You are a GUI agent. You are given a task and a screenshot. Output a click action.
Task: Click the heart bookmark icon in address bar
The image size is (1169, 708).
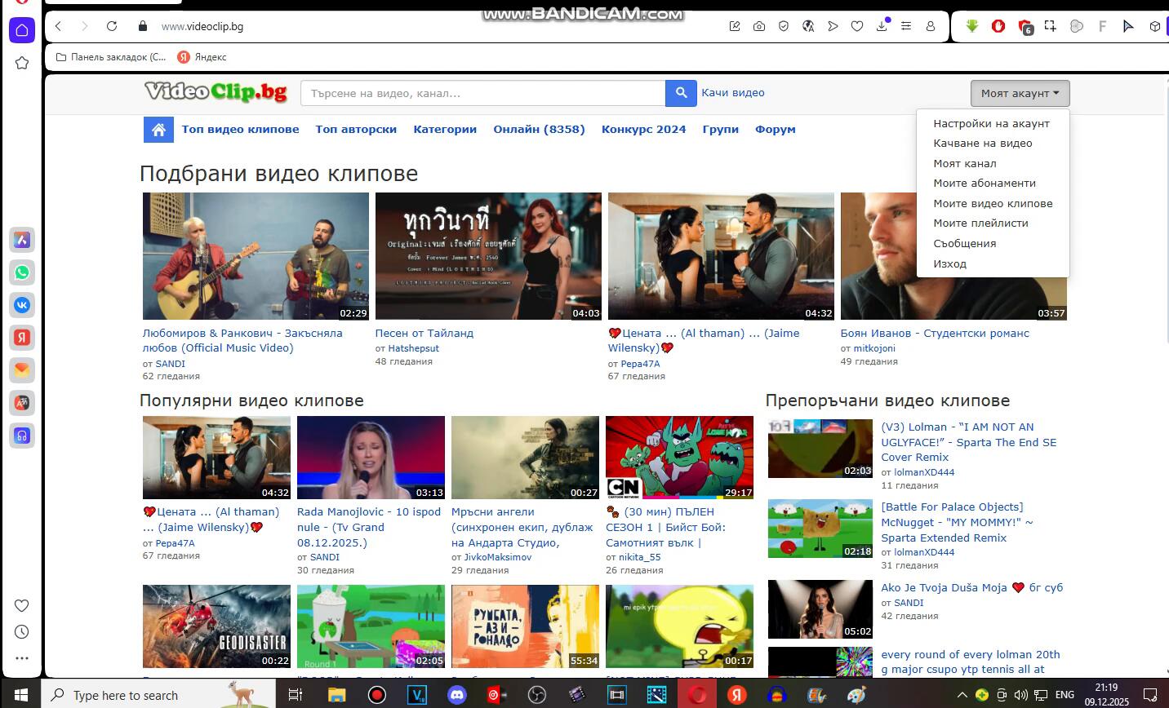(x=857, y=26)
